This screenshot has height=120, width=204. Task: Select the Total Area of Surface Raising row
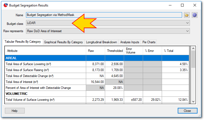97,70
